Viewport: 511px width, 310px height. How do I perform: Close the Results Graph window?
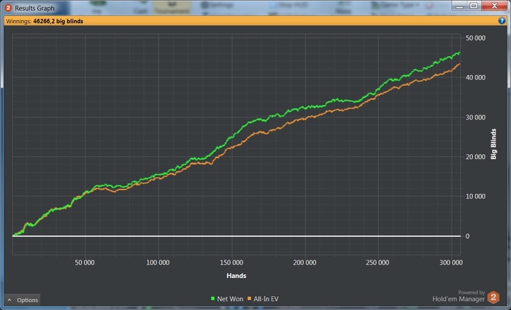pyautogui.click(x=494, y=6)
